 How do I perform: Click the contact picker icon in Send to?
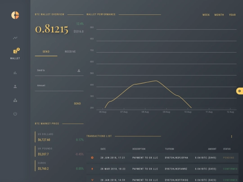click(79, 71)
